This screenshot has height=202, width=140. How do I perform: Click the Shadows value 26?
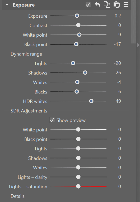[118, 73]
